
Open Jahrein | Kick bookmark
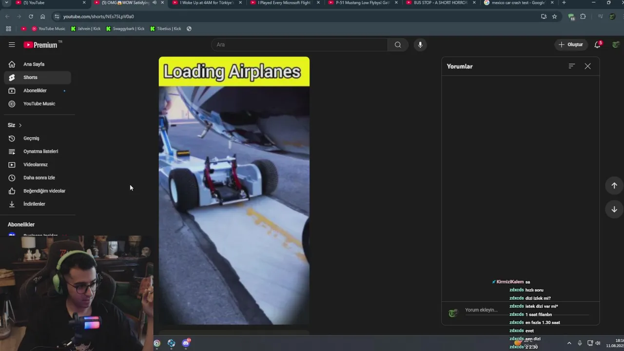[86, 29]
